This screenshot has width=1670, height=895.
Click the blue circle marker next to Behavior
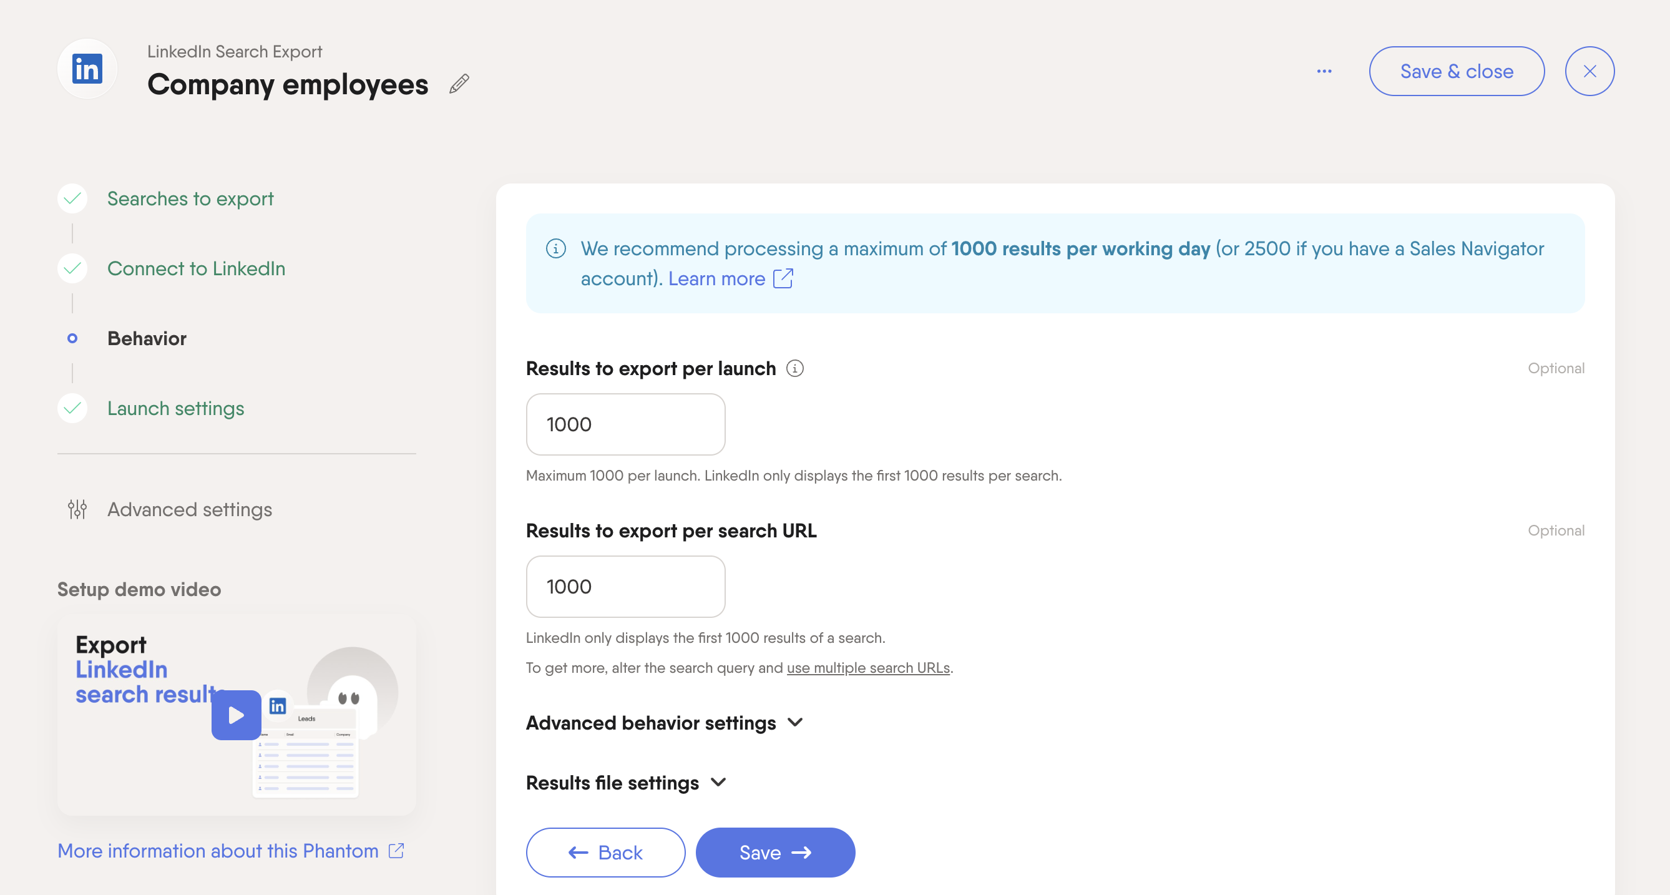[x=72, y=338]
